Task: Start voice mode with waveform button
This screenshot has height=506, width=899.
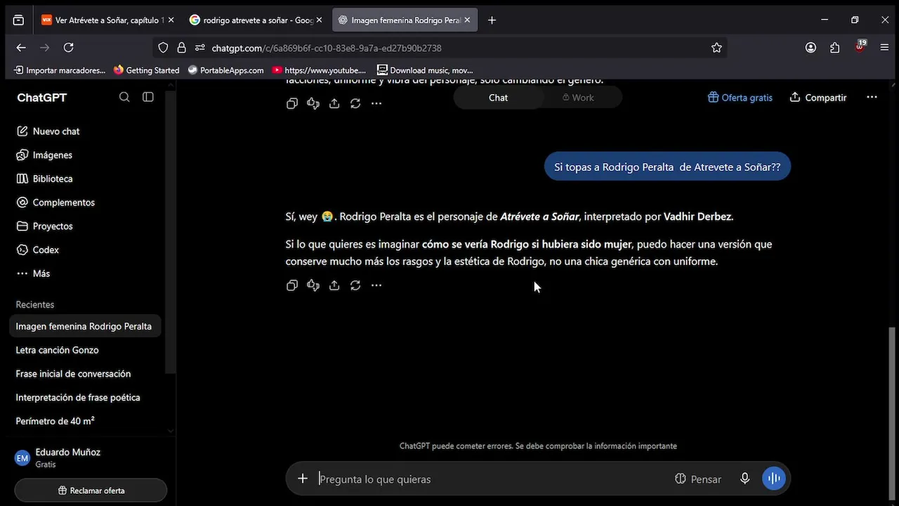Action: [x=774, y=479]
